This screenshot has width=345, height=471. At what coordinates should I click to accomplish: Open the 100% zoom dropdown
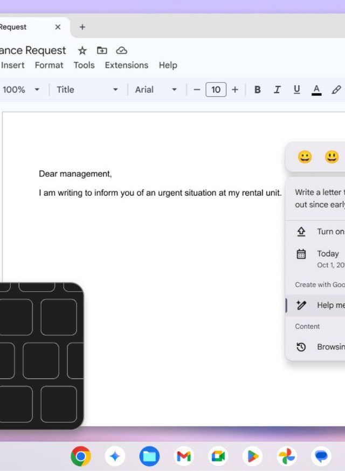pos(21,90)
